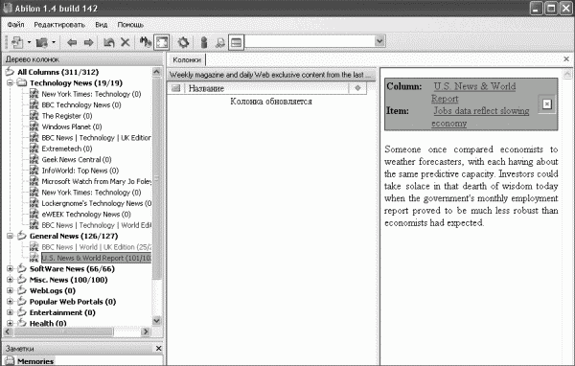Click the feed icon beside Lockergnome's Technology News
The image size is (575, 366).
click(34, 203)
